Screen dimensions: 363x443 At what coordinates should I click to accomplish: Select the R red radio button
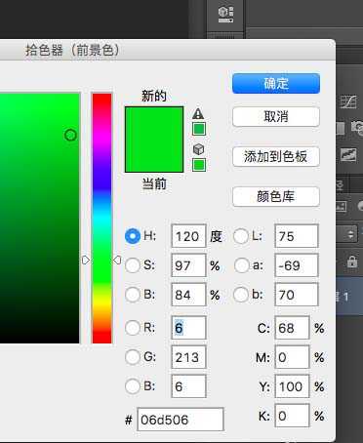click(x=133, y=328)
